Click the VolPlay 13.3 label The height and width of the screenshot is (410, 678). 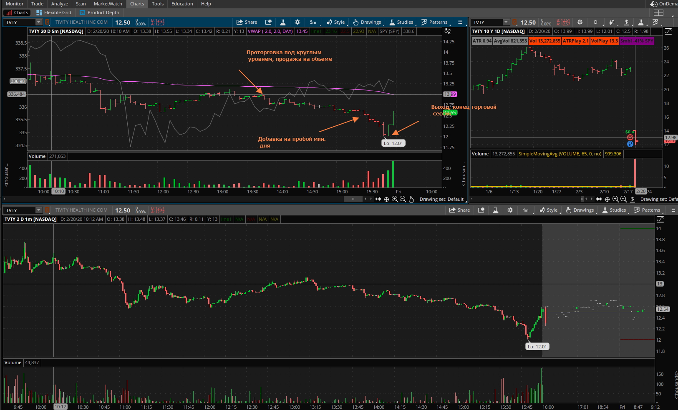[604, 41]
